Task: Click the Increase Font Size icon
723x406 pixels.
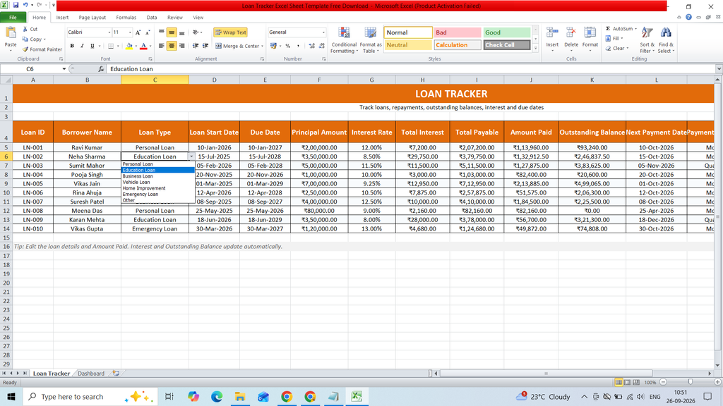Action: [x=138, y=32]
